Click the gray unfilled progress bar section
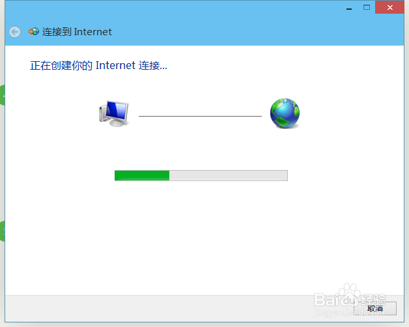 click(228, 175)
